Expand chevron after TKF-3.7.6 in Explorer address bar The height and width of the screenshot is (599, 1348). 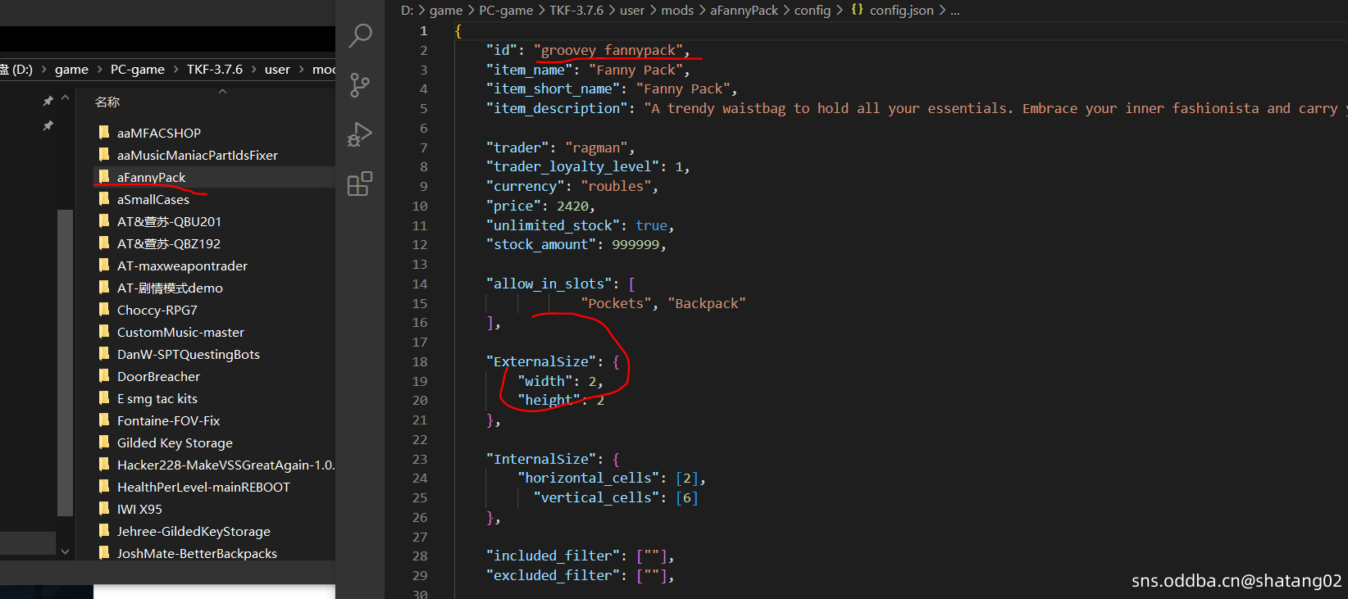253,70
